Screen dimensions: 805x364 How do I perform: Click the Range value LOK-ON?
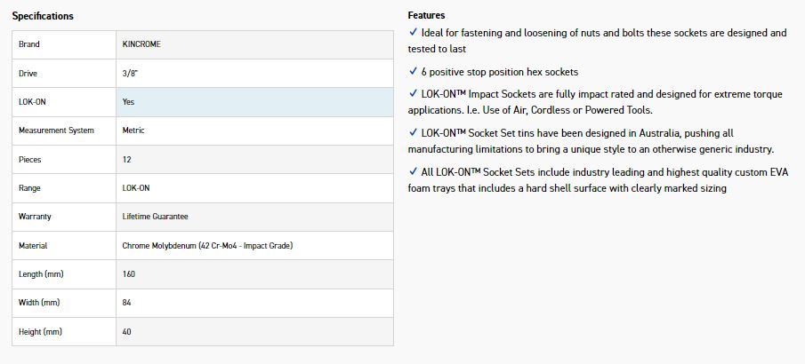135,188
